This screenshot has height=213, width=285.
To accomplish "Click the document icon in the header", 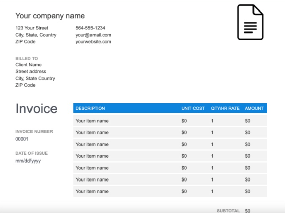I will tap(250, 22).
